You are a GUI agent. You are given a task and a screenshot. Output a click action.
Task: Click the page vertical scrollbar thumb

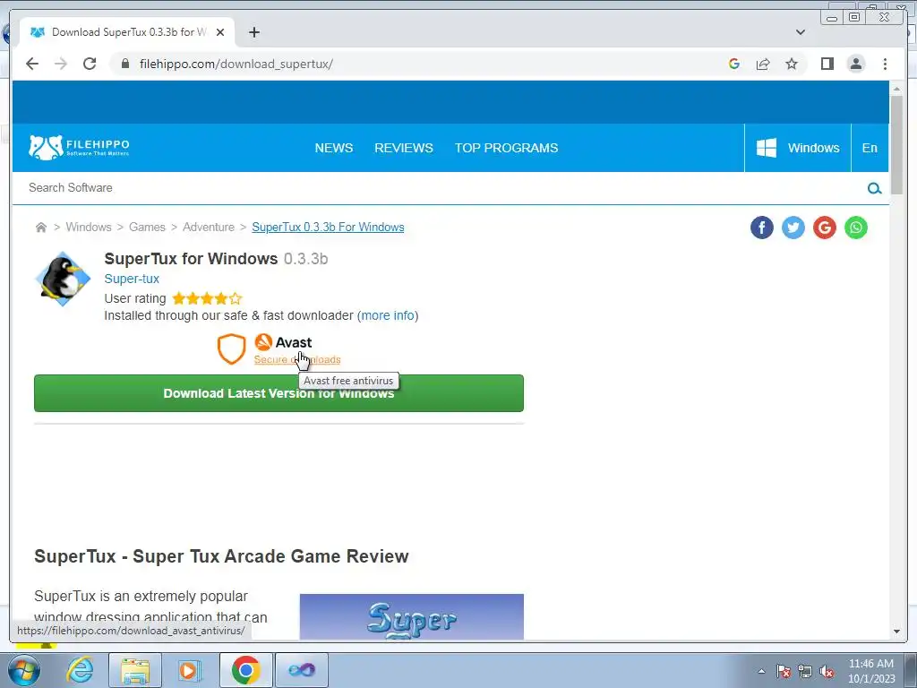[x=896, y=144]
